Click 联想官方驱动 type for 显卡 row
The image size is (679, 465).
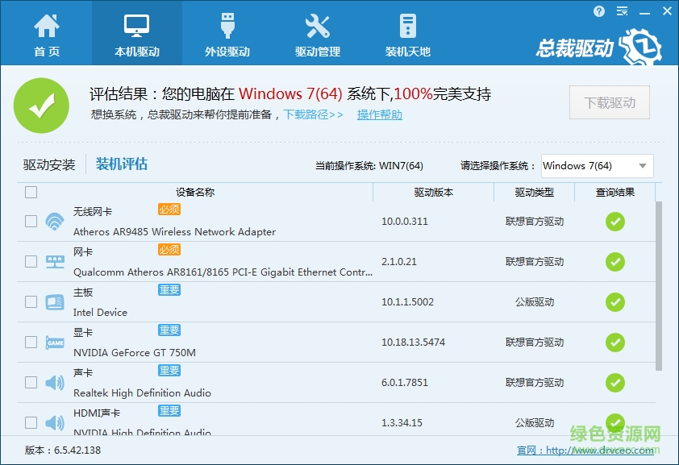pyautogui.click(x=535, y=342)
